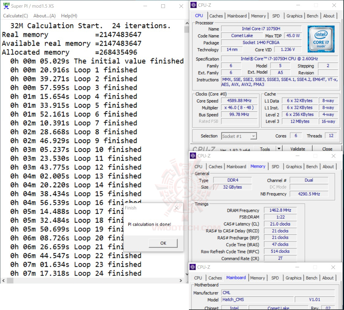The width and height of the screenshot is (344, 310).
Task: Click the Allocated memory line in Super PI
Action: coord(70,52)
